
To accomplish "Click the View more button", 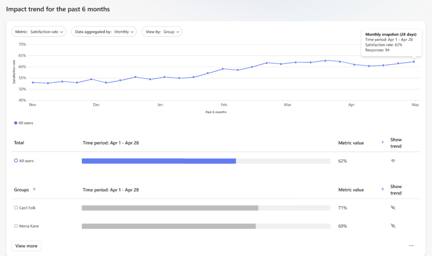I will pyautogui.click(x=26, y=246).
